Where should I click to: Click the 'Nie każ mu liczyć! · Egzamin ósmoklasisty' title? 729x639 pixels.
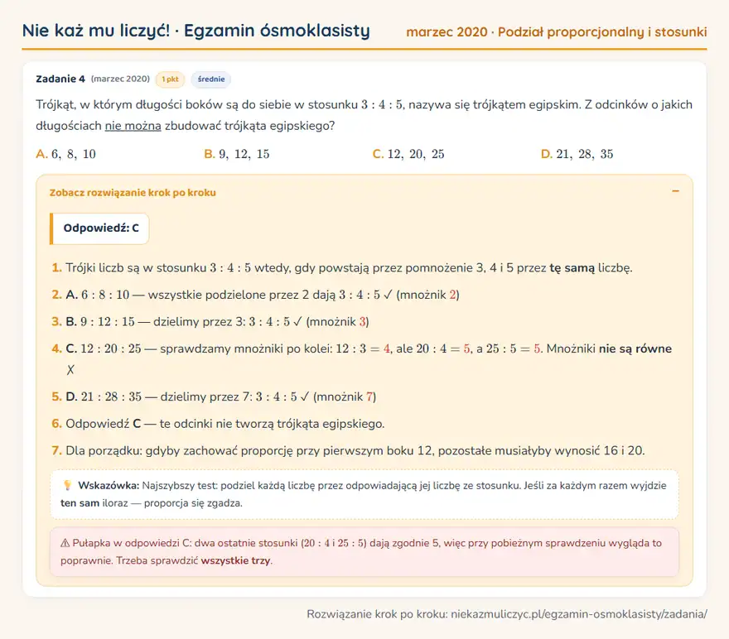click(196, 31)
